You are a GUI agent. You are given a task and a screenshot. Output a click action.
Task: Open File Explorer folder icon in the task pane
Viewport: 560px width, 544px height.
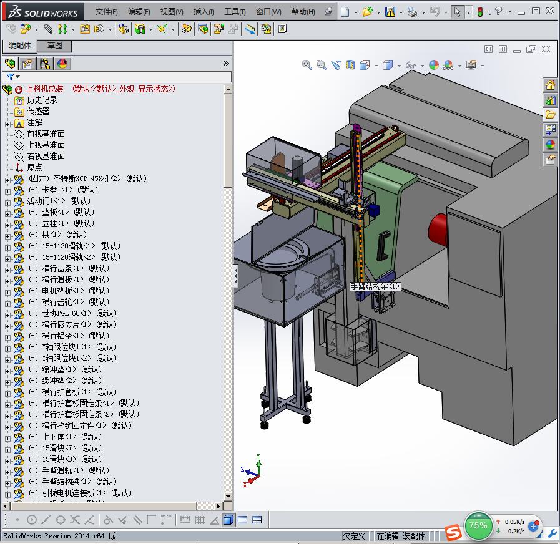(x=550, y=115)
